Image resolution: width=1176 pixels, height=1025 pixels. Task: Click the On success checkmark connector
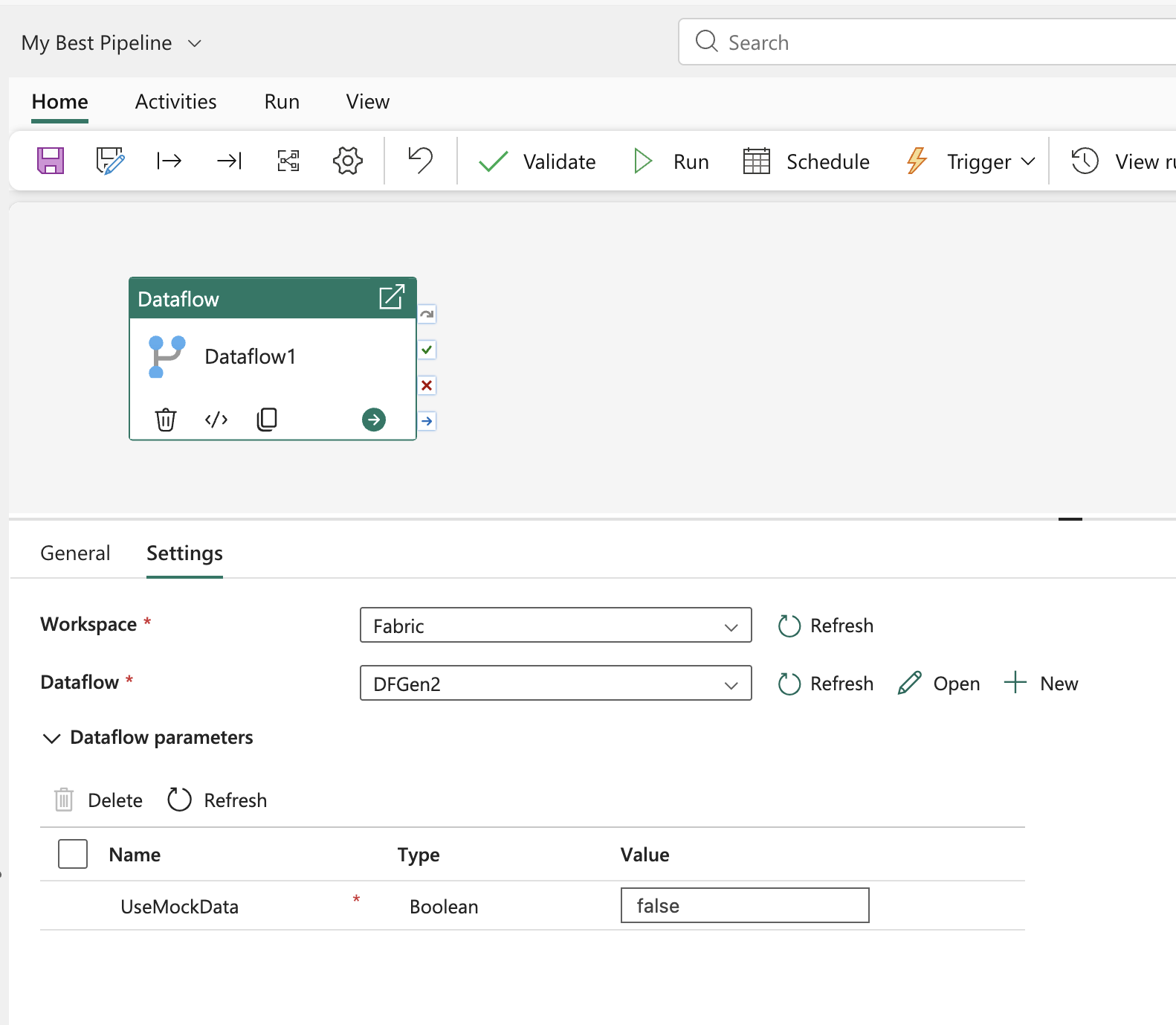coord(427,350)
